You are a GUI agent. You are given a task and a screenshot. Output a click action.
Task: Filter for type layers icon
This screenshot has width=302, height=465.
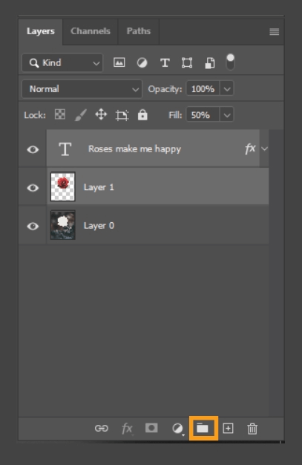point(165,63)
